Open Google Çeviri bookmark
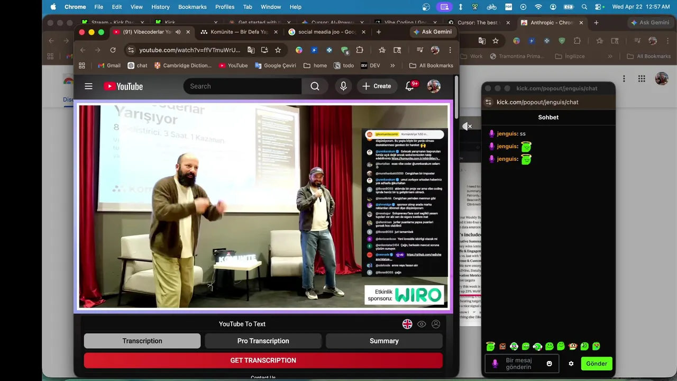The image size is (677, 381). pos(276,66)
